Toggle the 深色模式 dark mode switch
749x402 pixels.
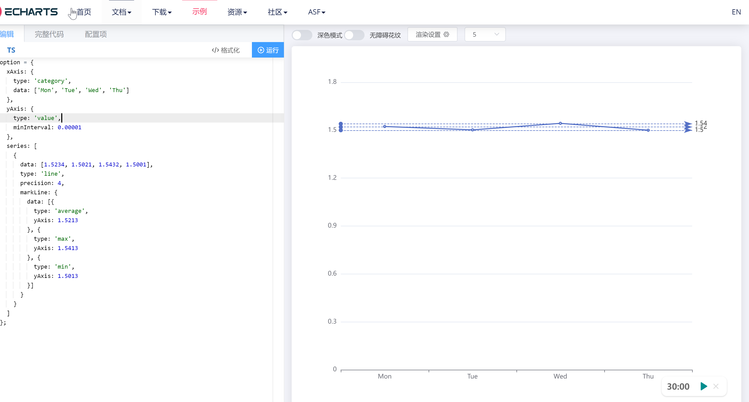tap(302, 35)
